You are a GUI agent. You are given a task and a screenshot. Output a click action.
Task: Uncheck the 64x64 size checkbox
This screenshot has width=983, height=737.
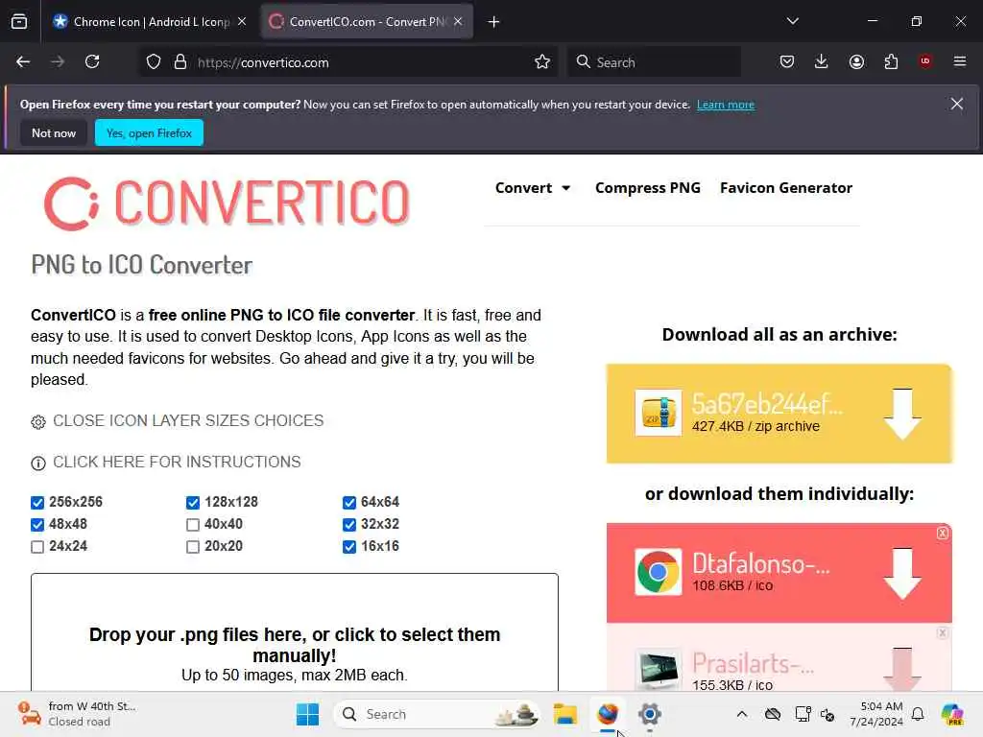pos(349,503)
